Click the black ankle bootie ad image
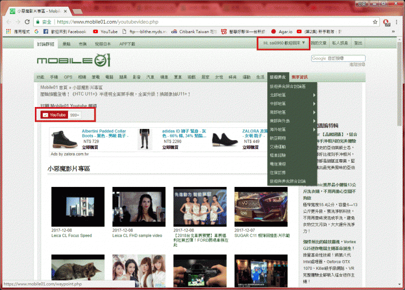405x290 pixels. pyautogui.click(x=224, y=140)
